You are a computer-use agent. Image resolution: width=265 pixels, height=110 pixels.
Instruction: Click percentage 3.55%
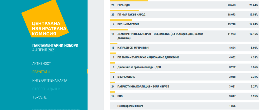point(254,67)
